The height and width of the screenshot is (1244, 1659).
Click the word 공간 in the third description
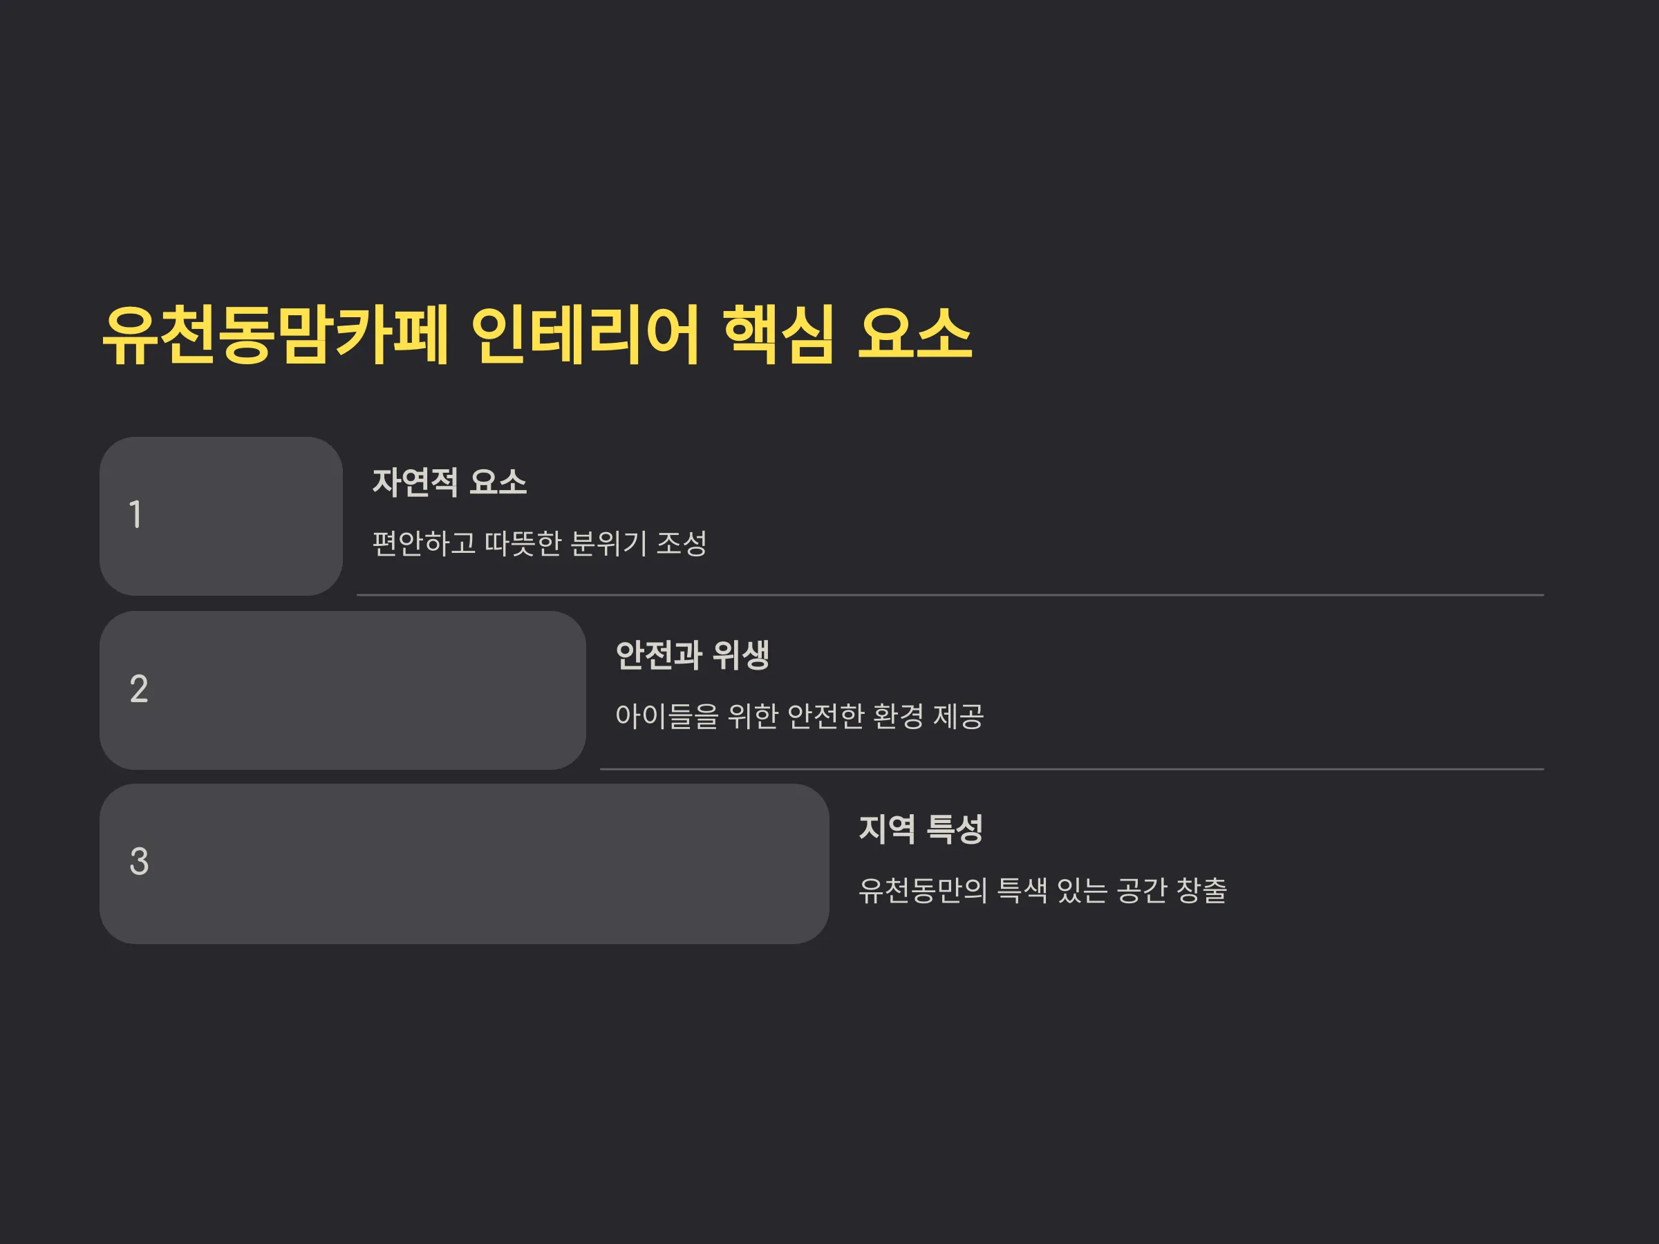pyautogui.click(x=1140, y=891)
